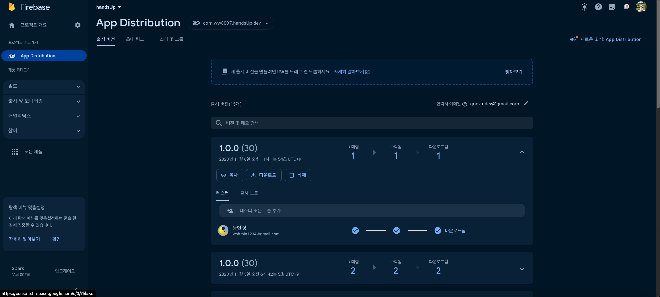The image size is (660, 297).
Task: Open feedback notes icon in header
Action: coord(612,7)
